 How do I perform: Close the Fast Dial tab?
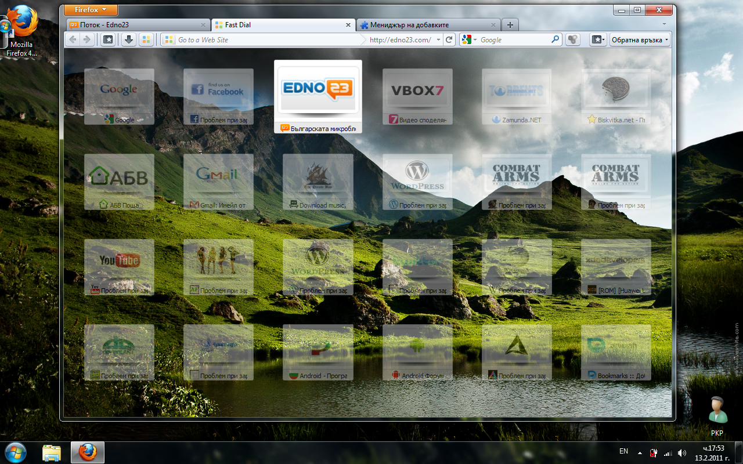348,25
